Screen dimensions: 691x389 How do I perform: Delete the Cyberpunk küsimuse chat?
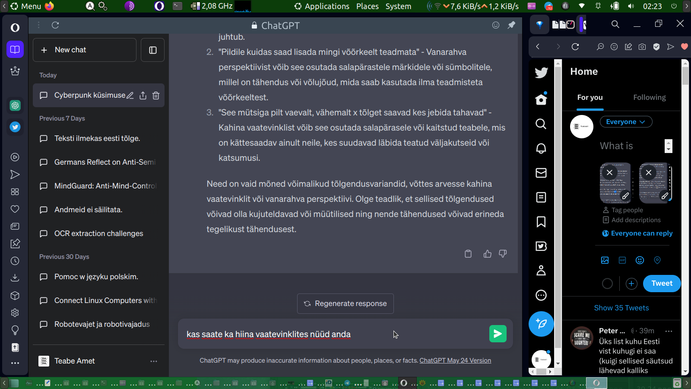tap(156, 96)
